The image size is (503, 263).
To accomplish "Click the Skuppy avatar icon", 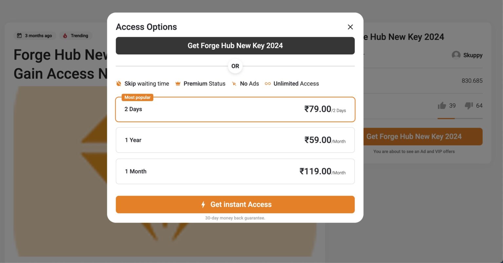I will (456, 55).
